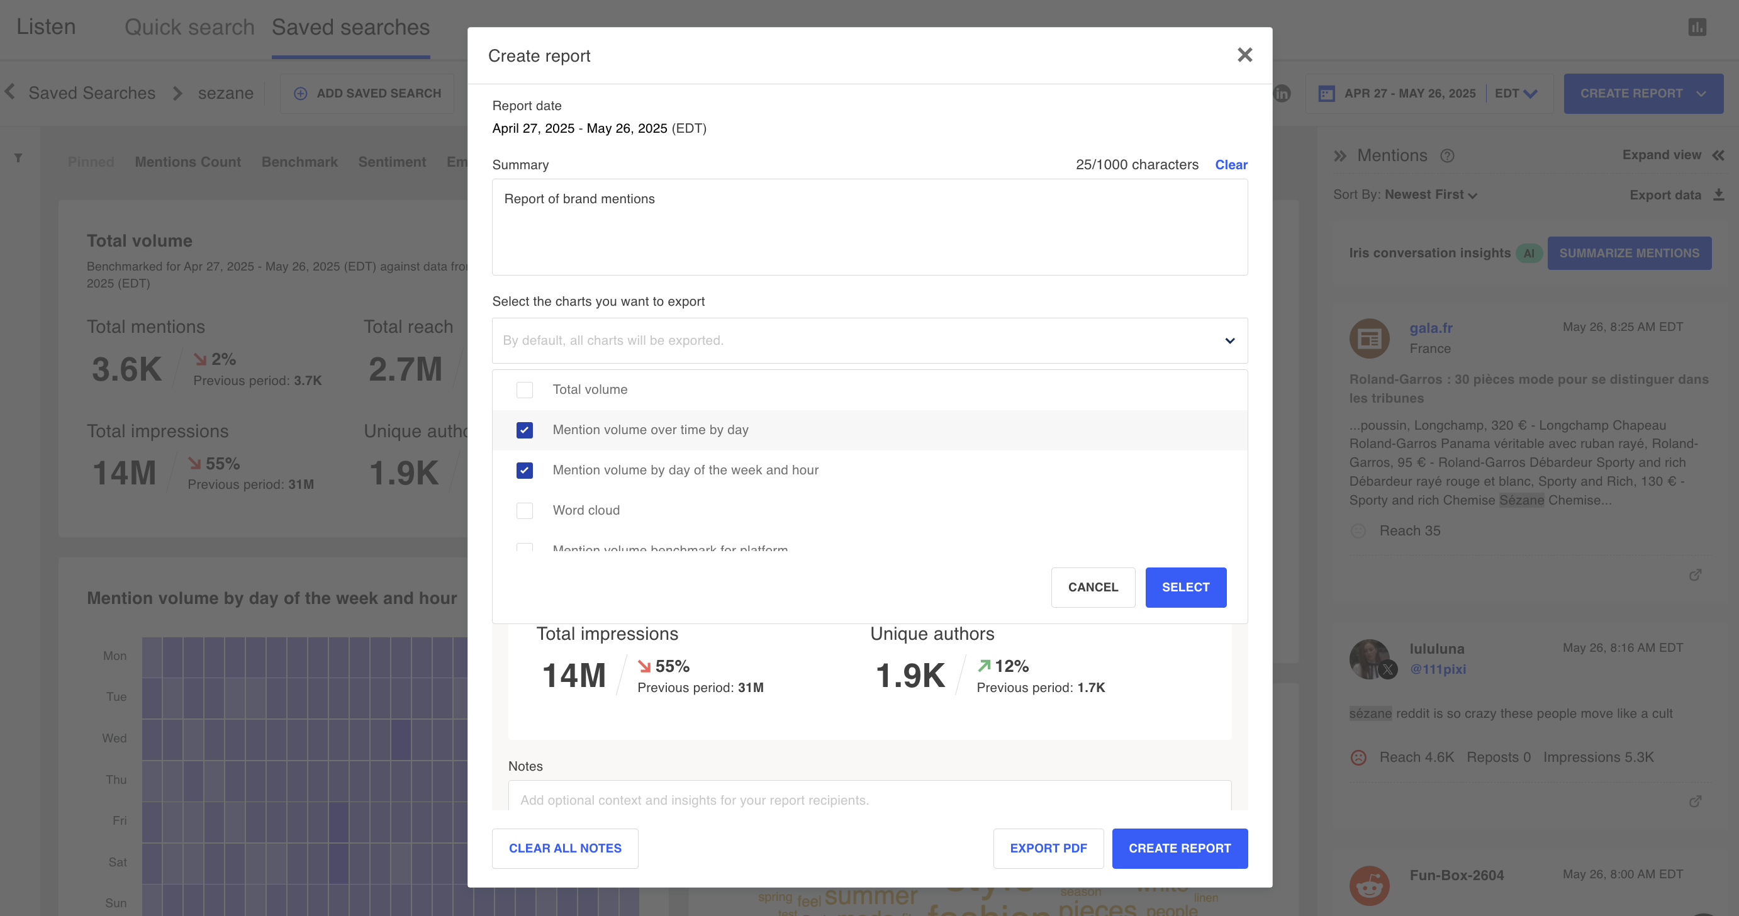Click the Fun-Box-2604 author name
The width and height of the screenshot is (1739, 916).
point(1456,876)
